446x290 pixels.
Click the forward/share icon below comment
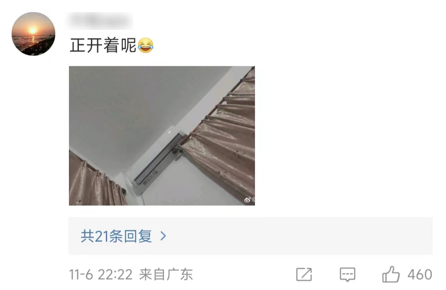(304, 274)
